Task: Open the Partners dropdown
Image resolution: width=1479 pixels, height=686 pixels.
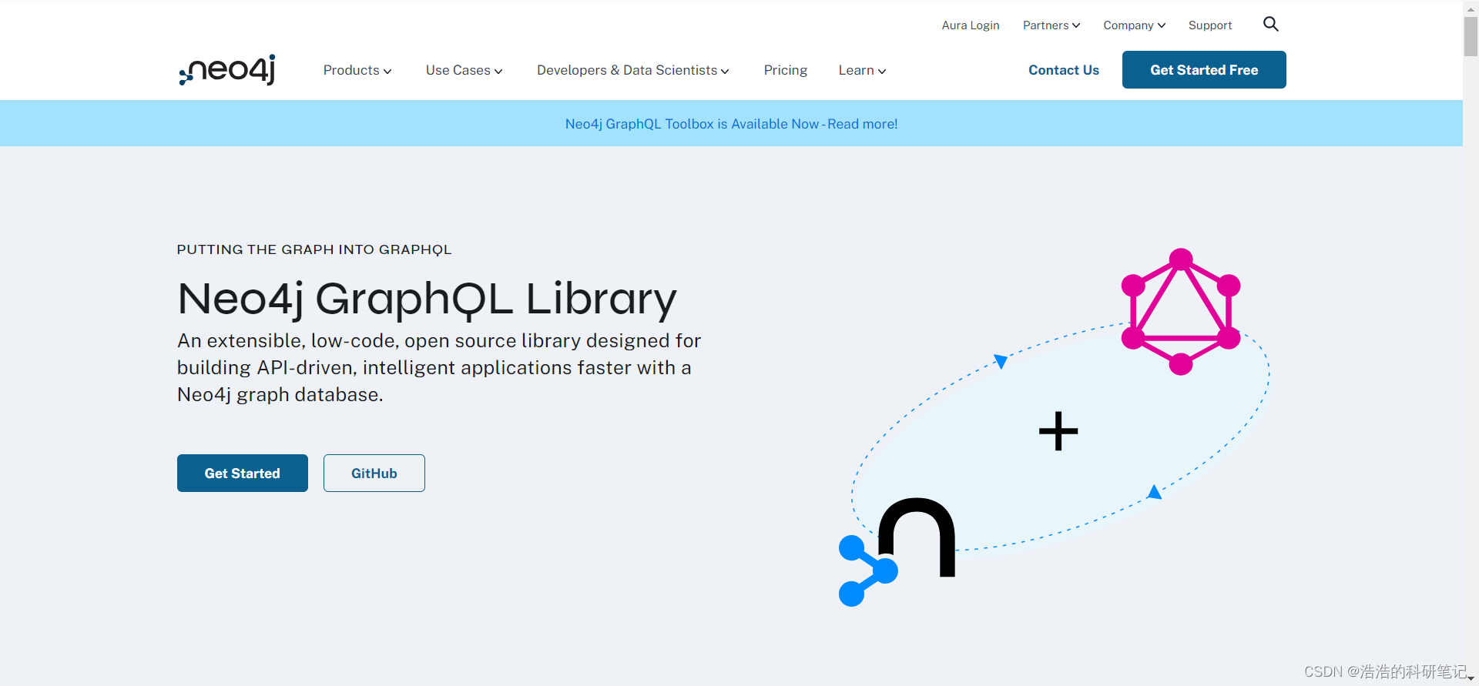Action: coord(1051,25)
